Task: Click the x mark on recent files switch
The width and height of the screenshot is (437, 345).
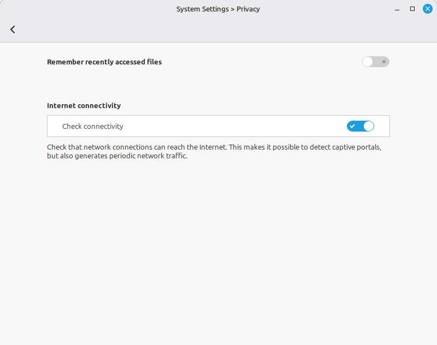Action: tap(384, 62)
